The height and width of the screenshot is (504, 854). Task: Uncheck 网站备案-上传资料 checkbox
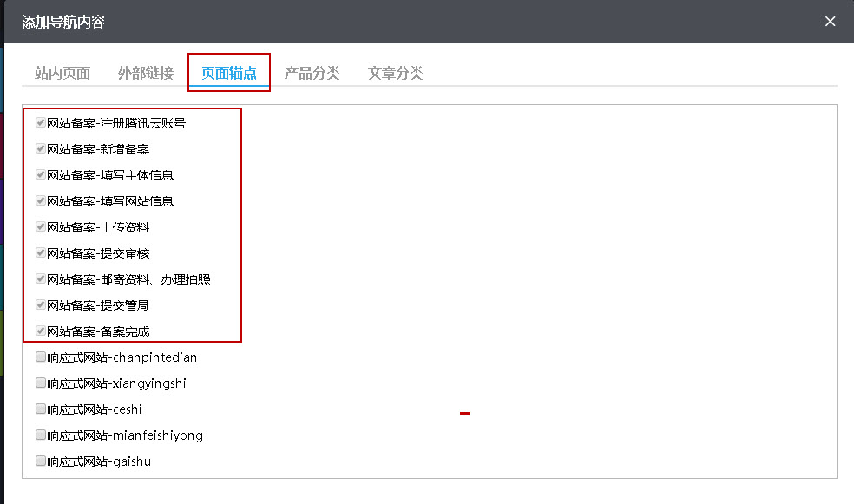pyautogui.click(x=41, y=226)
